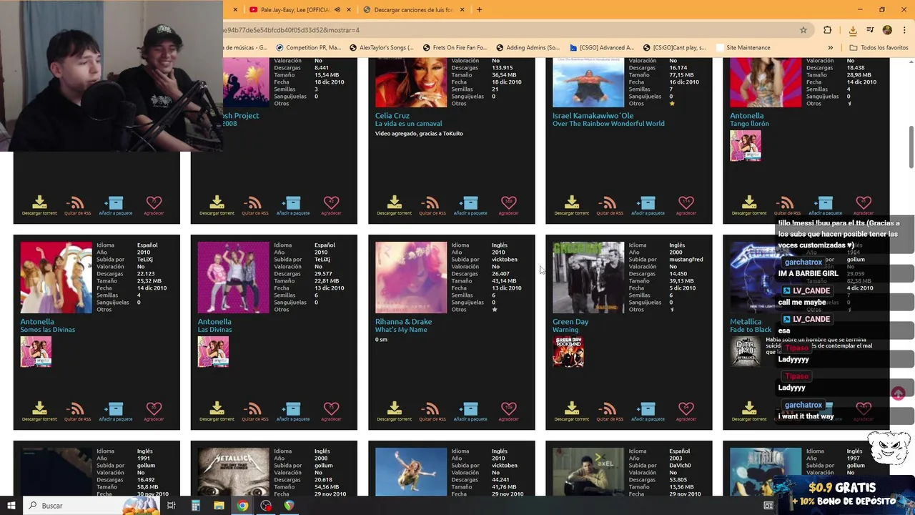The width and height of the screenshot is (915, 515).
Task: Open Metallica Fade to Black title
Action: pyautogui.click(x=751, y=330)
